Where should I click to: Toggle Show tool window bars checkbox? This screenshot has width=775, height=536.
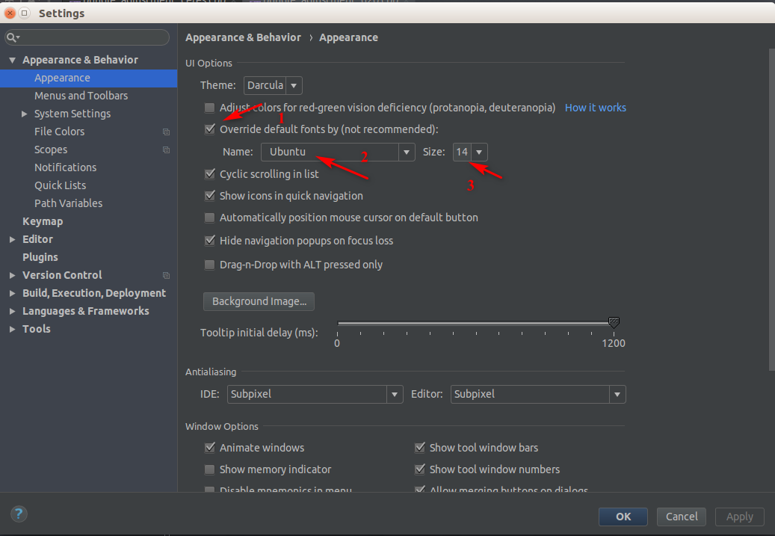(x=419, y=448)
